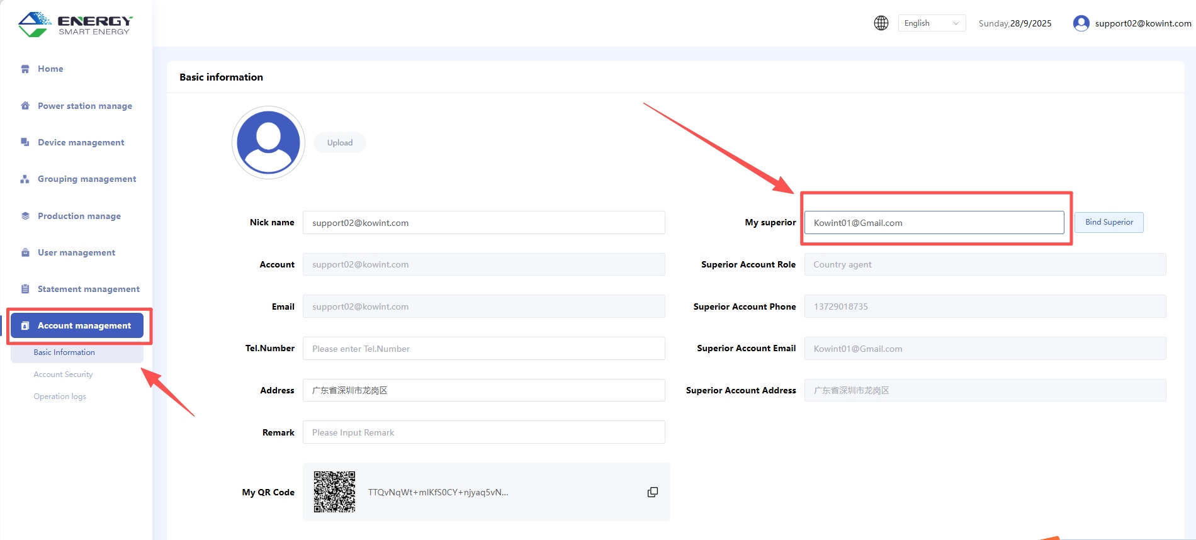
Task: Click the globe language icon
Action: [x=881, y=23]
